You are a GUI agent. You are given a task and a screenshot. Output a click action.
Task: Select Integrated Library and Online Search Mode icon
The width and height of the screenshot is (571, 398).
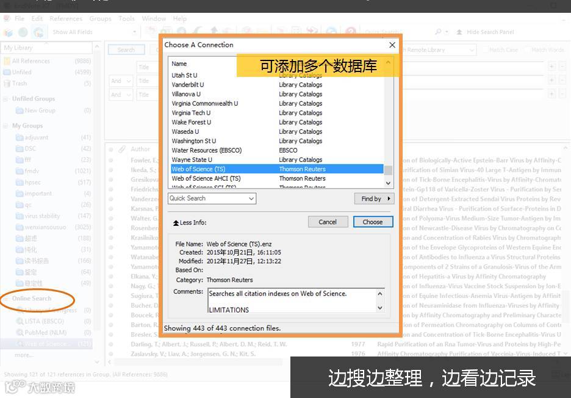click(x=38, y=32)
